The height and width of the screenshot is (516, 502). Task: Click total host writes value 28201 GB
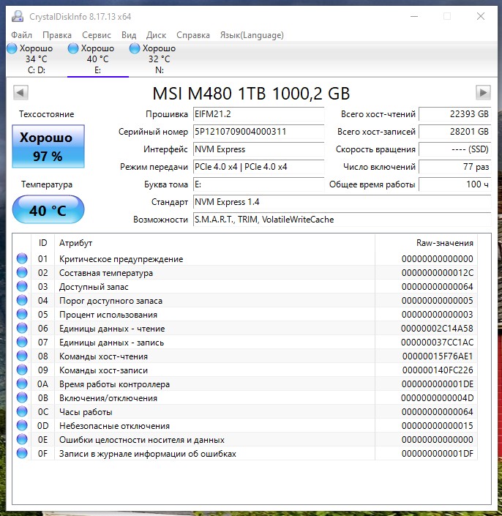point(454,132)
